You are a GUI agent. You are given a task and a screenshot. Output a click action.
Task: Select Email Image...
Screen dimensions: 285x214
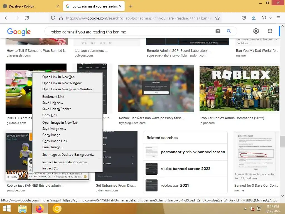point(68,147)
